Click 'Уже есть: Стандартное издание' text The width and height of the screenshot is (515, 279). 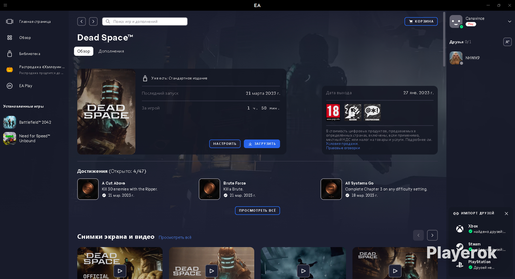pyautogui.click(x=179, y=78)
